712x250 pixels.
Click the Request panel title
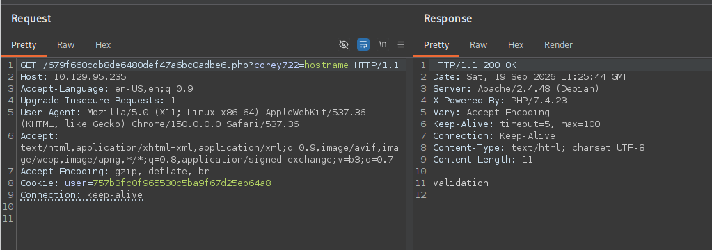[31, 19]
